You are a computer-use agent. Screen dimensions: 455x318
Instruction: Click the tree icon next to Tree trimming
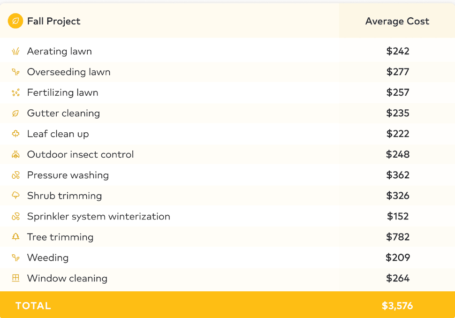coord(15,237)
